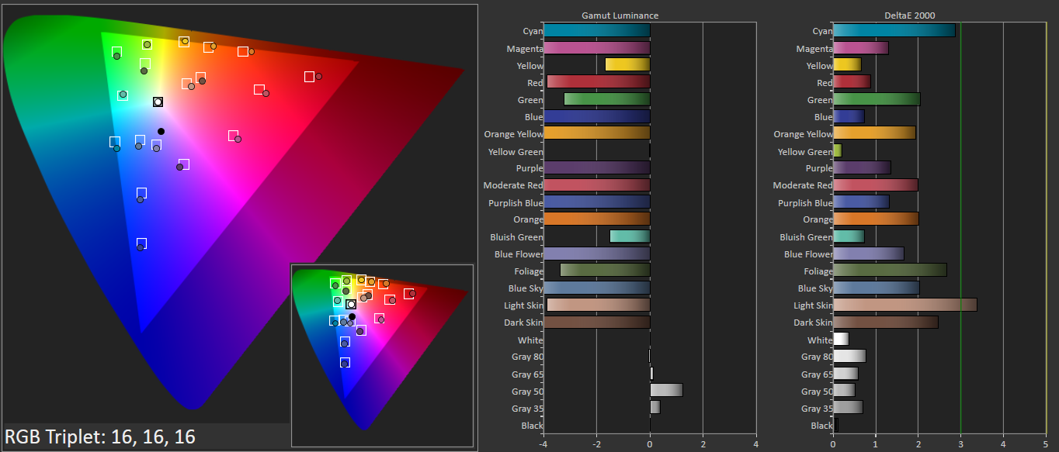Select the Blue bar in Gamut Luminance chart

(x=597, y=117)
